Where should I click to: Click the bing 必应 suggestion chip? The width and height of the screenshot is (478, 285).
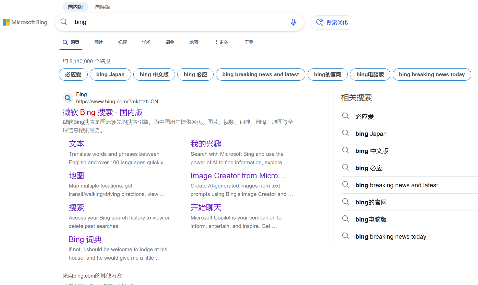pos(195,74)
